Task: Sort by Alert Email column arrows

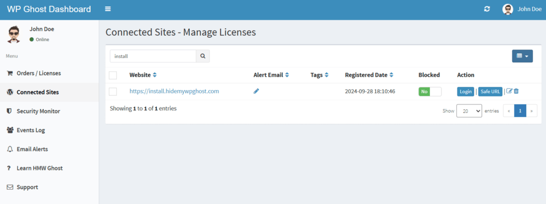Action: pos(287,75)
